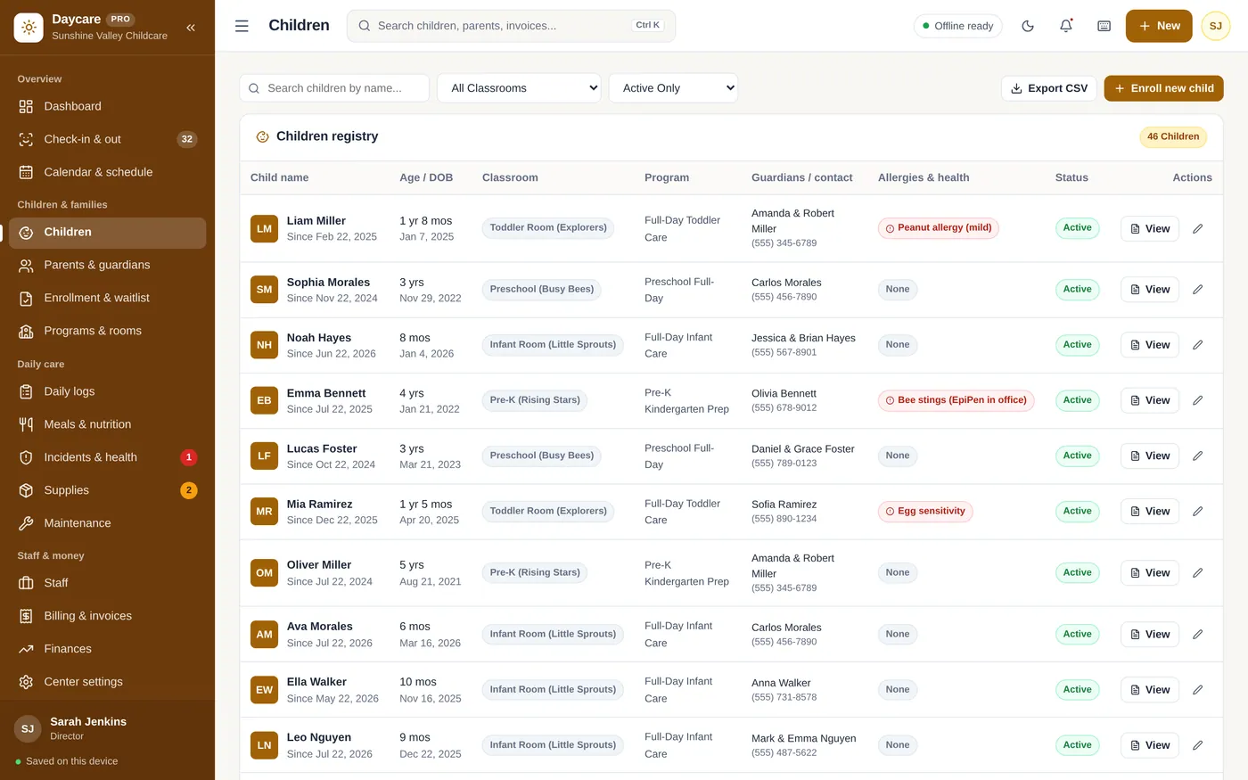Click Toddler Room (Explorers) tag for Mia Ramirez
Screen dimensions: 1248x780
(548, 512)
